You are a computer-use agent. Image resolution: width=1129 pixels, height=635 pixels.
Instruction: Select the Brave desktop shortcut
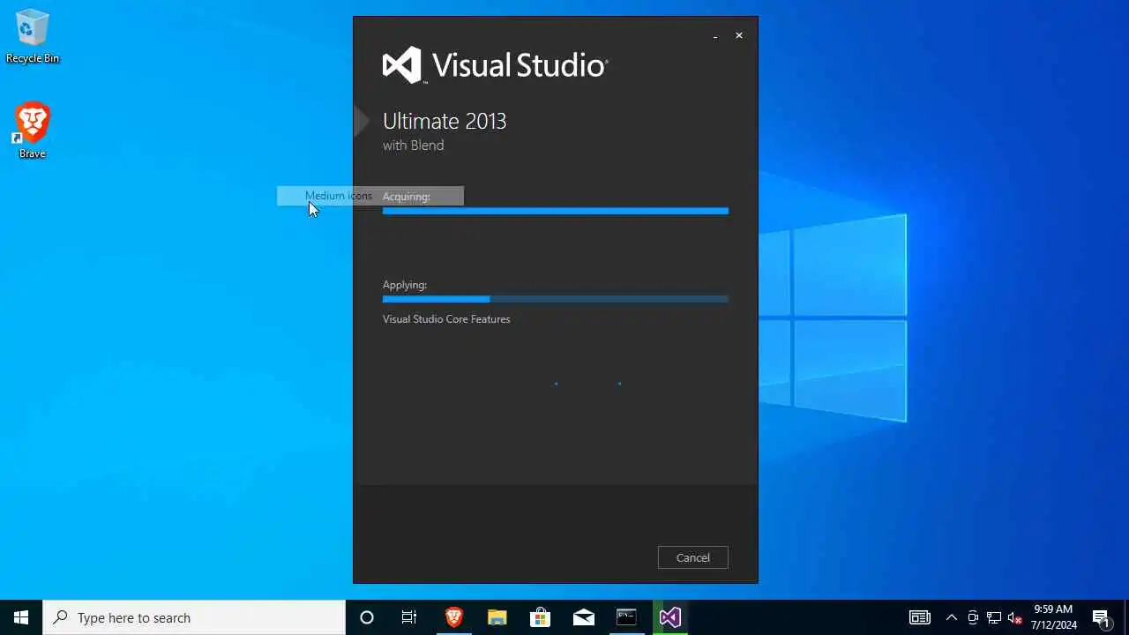(33, 131)
